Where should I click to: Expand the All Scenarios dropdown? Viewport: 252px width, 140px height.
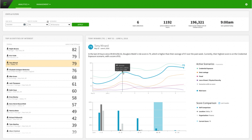[60, 24]
